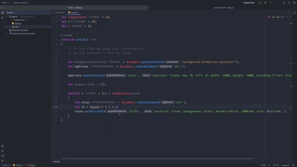Open the test 2 project dropdown

pyautogui.click(x=6, y=3)
